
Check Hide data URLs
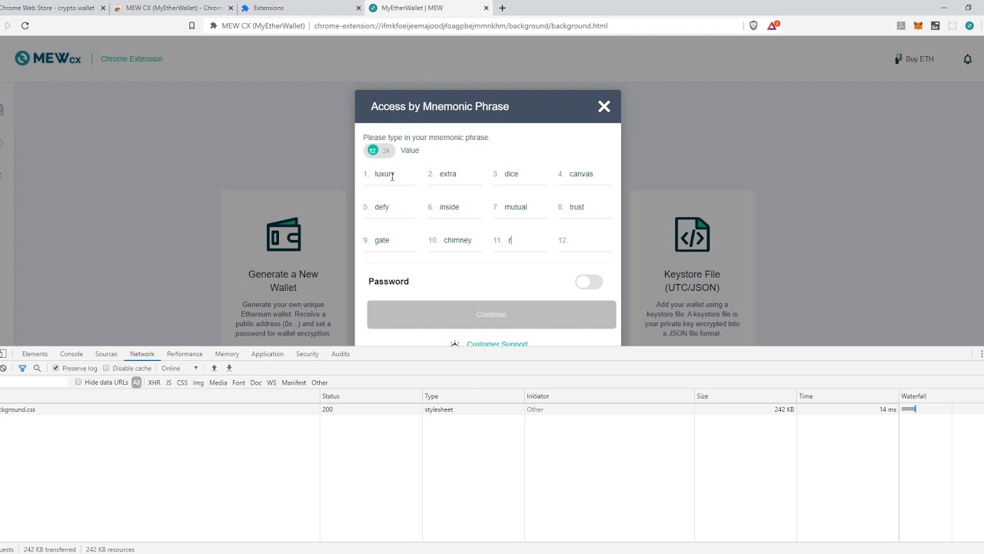(78, 382)
